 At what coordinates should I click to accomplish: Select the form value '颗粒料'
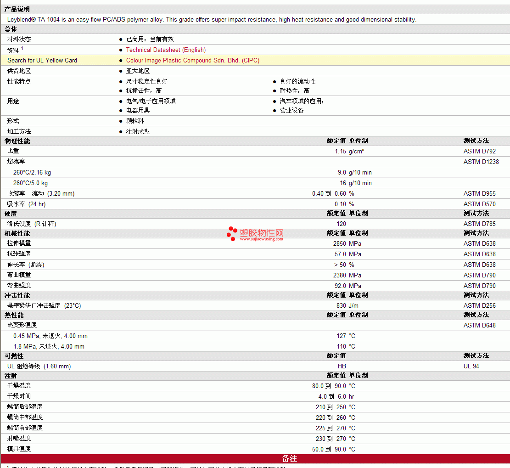click(x=135, y=121)
